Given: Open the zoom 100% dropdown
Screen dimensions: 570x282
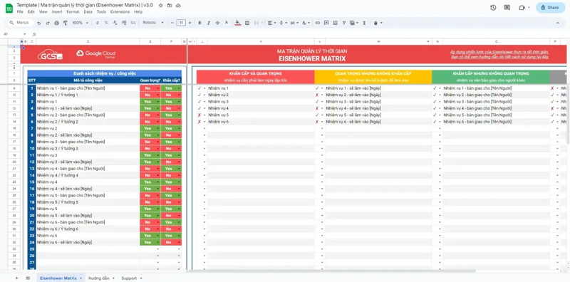Looking at the screenshot, I should point(80,23).
